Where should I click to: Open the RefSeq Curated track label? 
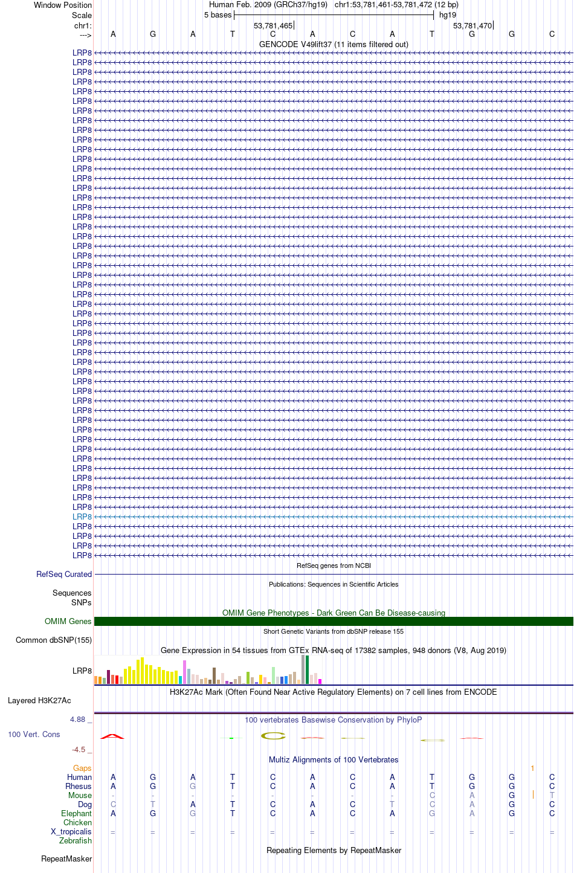click(x=64, y=574)
